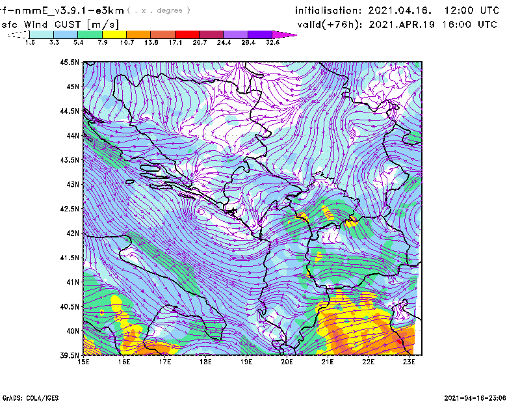Click the dashed white start of the legend
Screen dimensions: 520x402
tap(18, 34)
